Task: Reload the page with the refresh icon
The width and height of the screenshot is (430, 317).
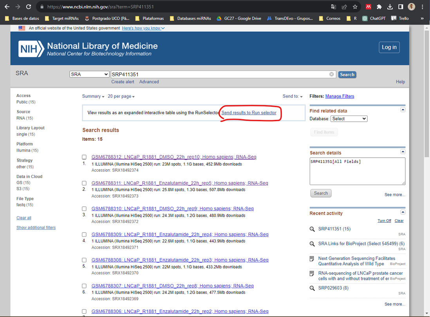Action: [x=29, y=7]
